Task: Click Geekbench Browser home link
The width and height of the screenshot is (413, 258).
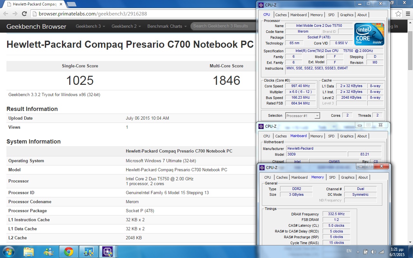Action: point(36,26)
